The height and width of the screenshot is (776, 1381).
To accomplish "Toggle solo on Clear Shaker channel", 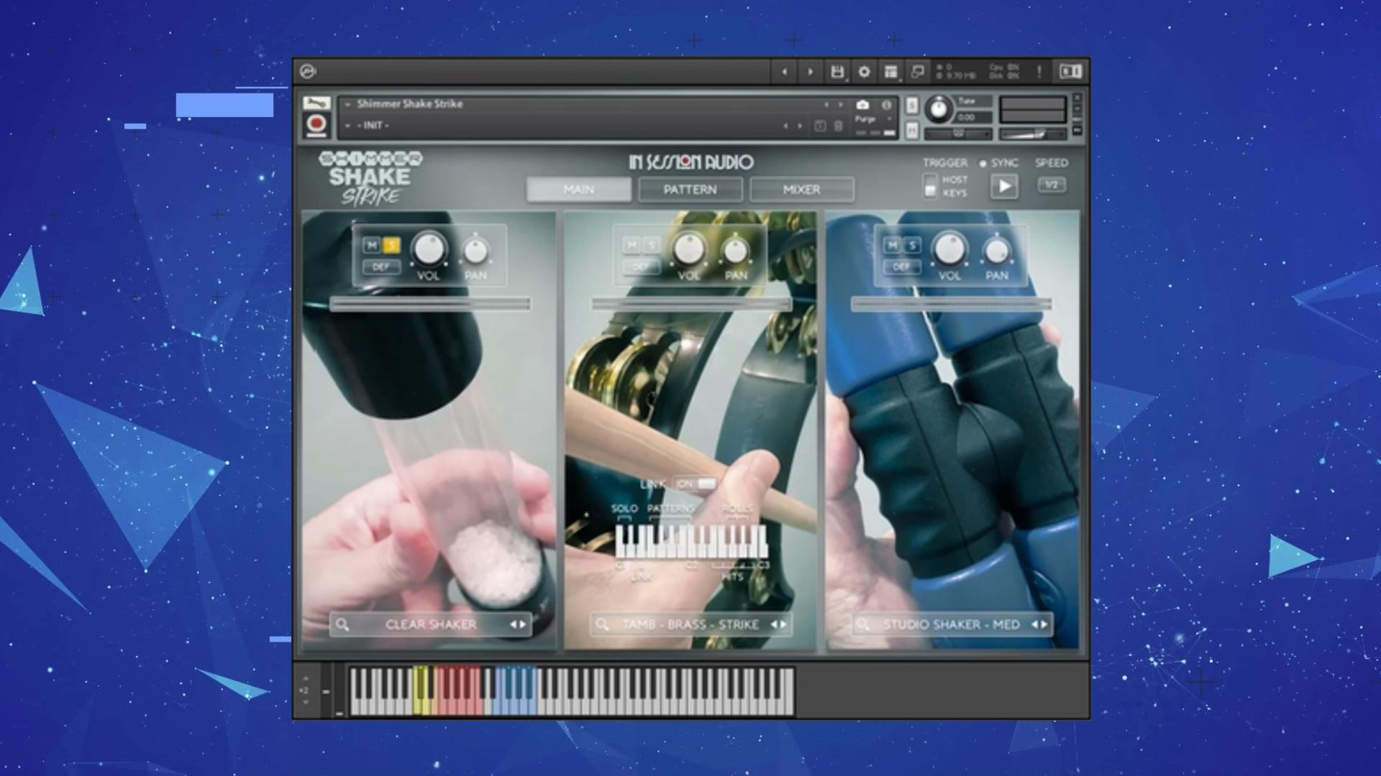I will (x=391, y=246).
